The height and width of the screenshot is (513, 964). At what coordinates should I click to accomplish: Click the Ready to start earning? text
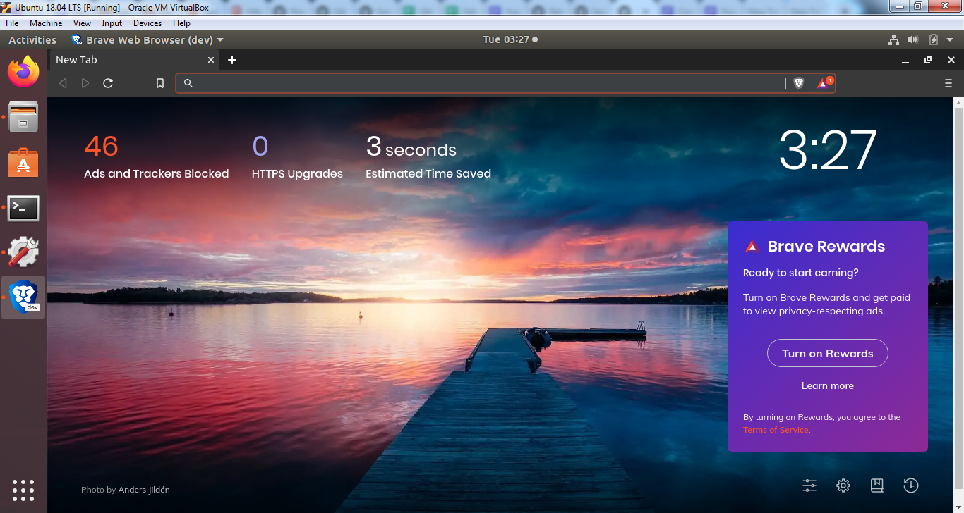tap(801, 273)
